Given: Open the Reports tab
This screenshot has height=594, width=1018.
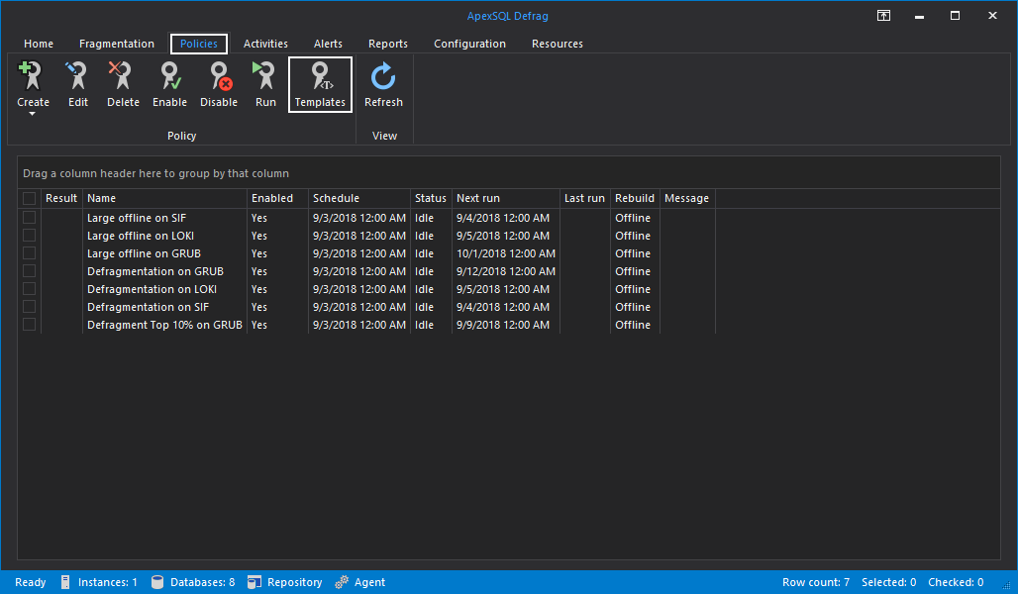Looking at the screenshot, I should [387, 44].
